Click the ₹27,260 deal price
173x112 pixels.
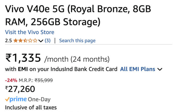20,89
